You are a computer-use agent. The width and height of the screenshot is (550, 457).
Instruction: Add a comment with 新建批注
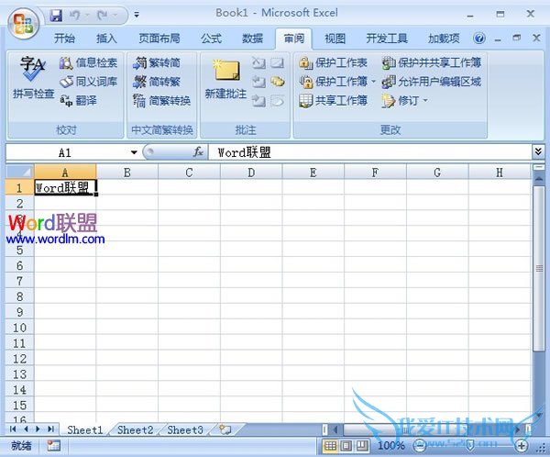coord(225,79)
